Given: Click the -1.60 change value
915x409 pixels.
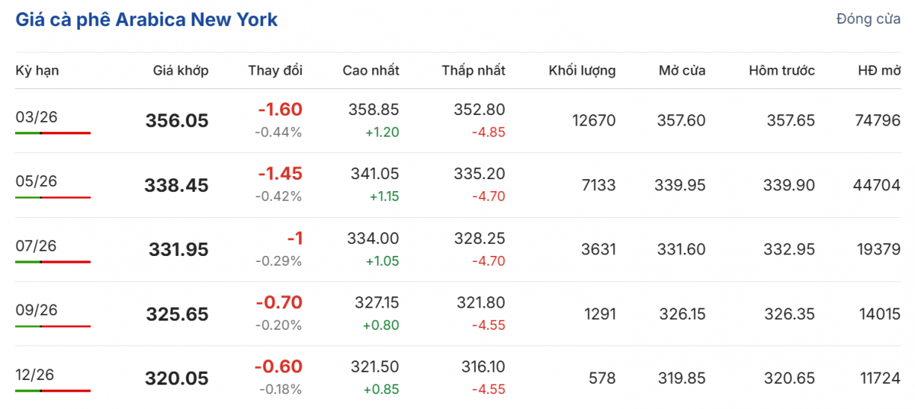Looking at the screenshot, I should point(280,110).
